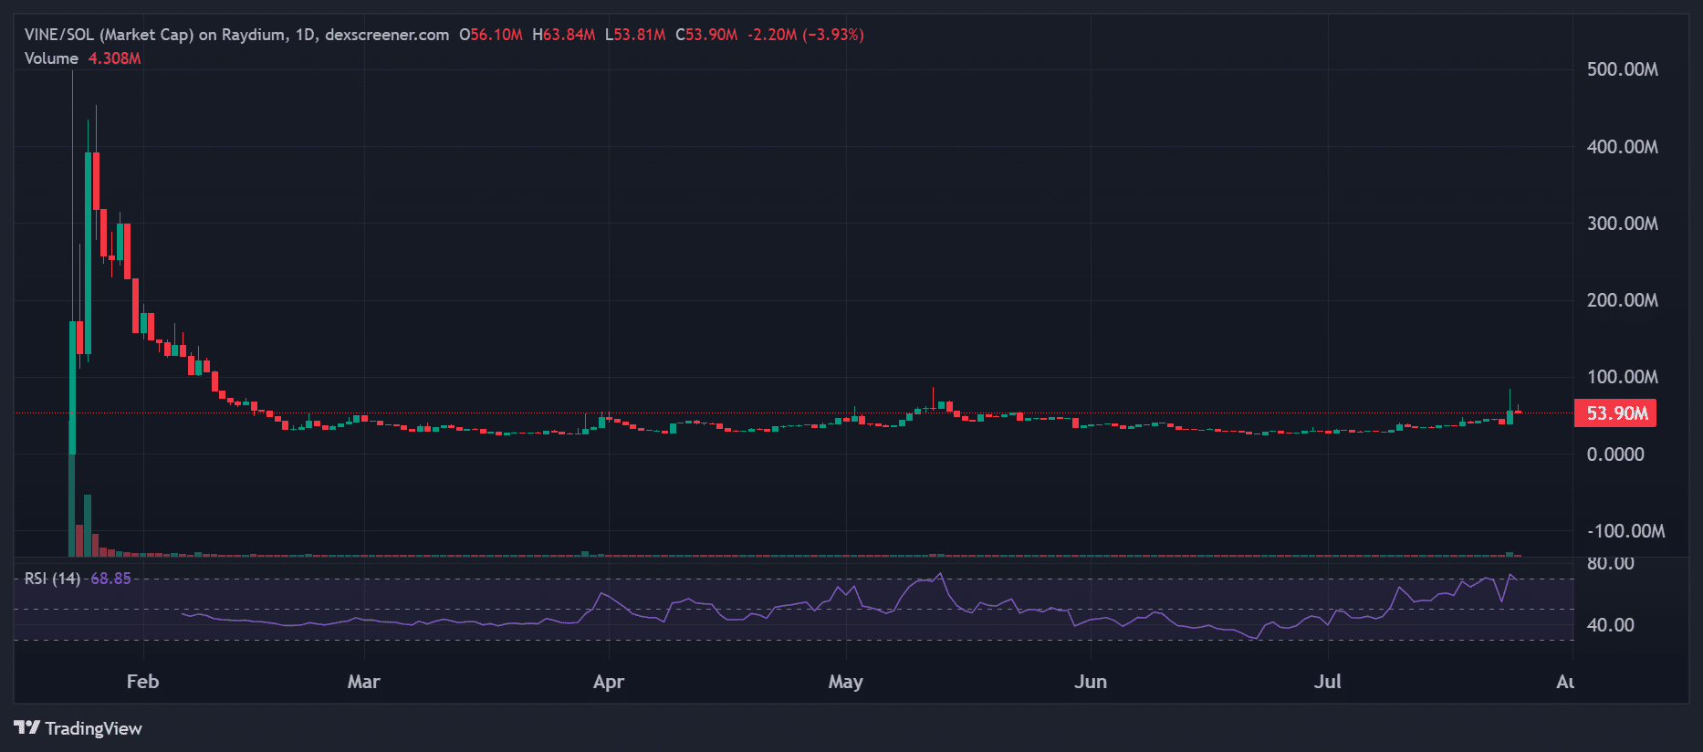The width and height of the screenshot is (1703, 752).
Task: Click the 500.00M price axis label
Action: tap(1622, 69)
